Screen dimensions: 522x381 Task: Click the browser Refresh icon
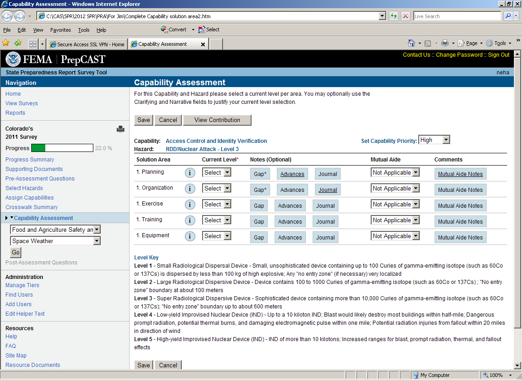pyautogui.click(x=394, y=16)
